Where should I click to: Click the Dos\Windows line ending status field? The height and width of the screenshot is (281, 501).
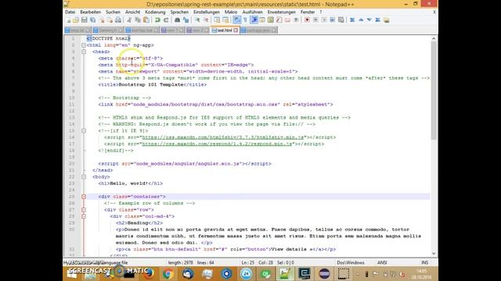click(351, 263)
